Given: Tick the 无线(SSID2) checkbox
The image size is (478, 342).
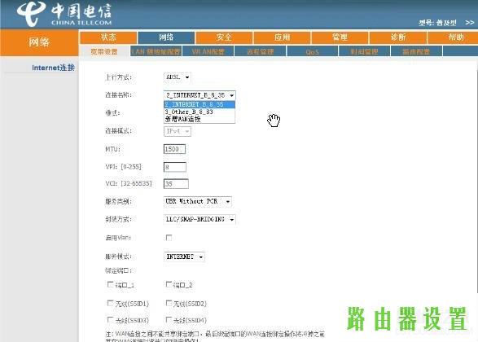Looking at the screenshot, I should coord(169,303).
